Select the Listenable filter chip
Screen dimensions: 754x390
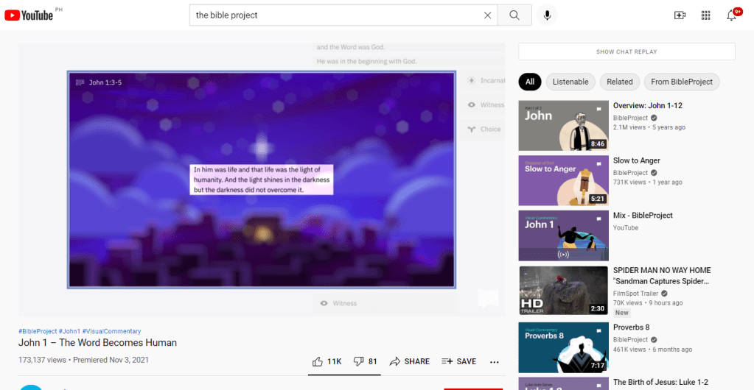coord(570,82)
